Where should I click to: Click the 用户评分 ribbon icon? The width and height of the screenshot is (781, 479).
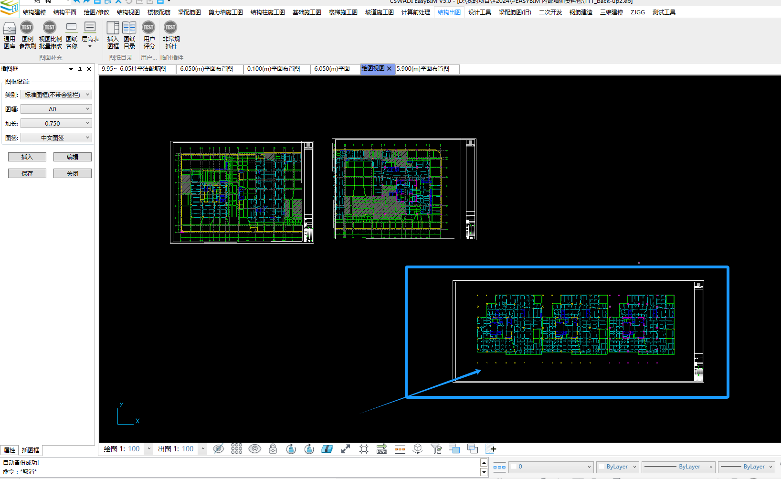pos(149,35)
